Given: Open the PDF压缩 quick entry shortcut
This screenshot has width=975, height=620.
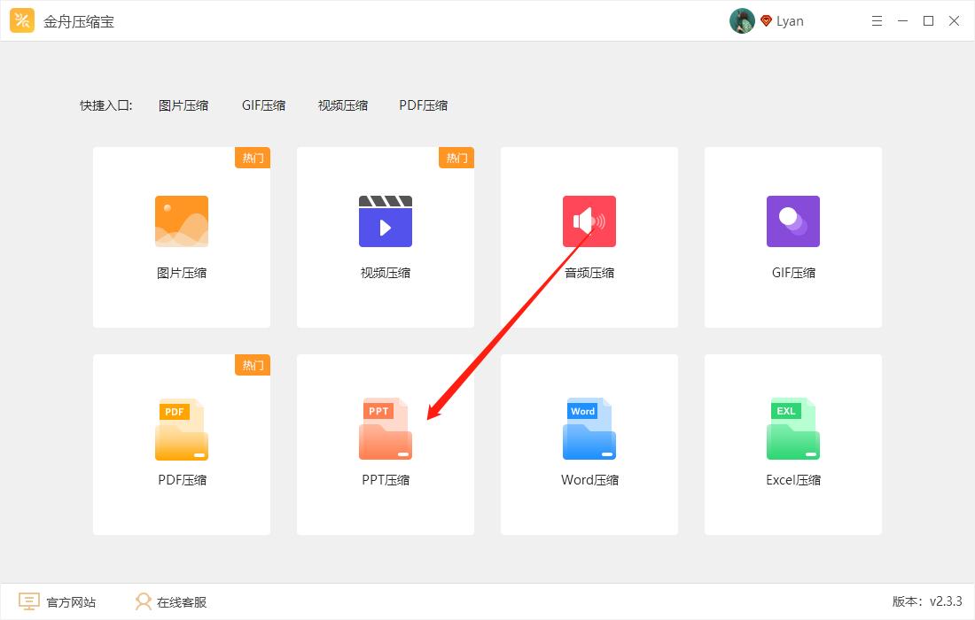Looking at the screenshot, I should 423,105.
